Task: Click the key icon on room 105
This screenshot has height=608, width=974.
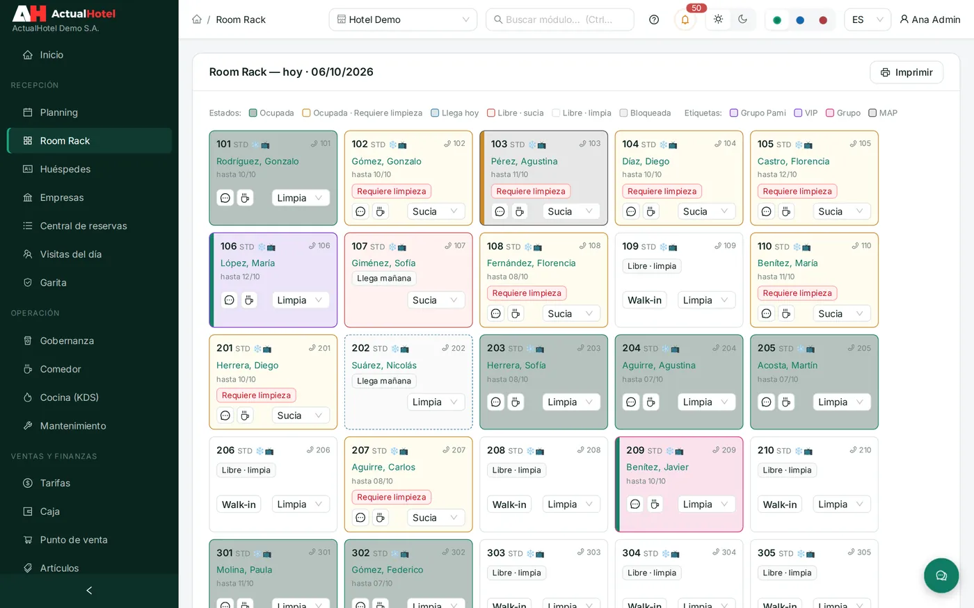Action: [x=854, y=144]
